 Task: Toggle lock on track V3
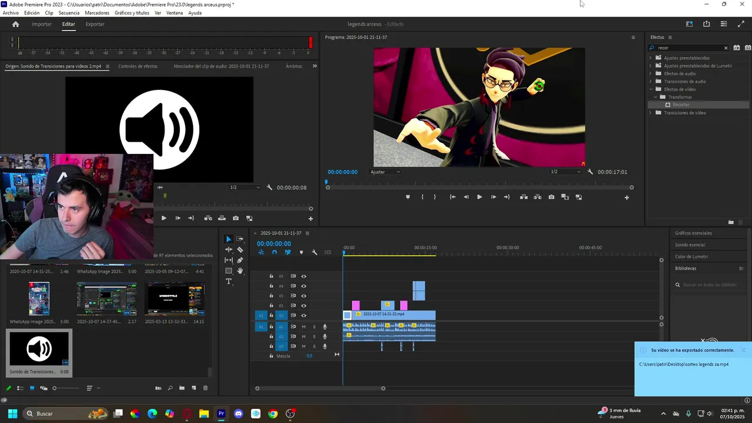coord(271,296)
